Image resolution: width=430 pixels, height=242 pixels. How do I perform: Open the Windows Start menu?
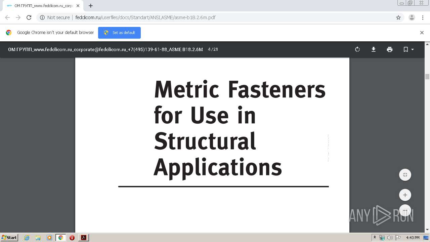pyautogui.click(x=9, y=238)
